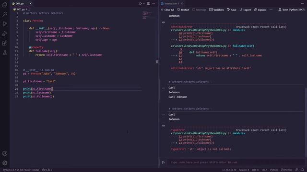This screenshot has height=172, width=307.
Task: Toggle the code icon beside the TypeError cell
Action: 164,126
